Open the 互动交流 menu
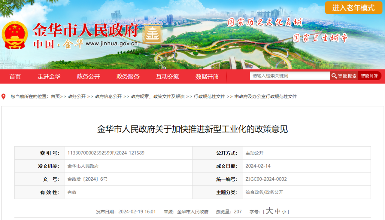This screenshot has width=385, height=220. (x=168, y=76)
